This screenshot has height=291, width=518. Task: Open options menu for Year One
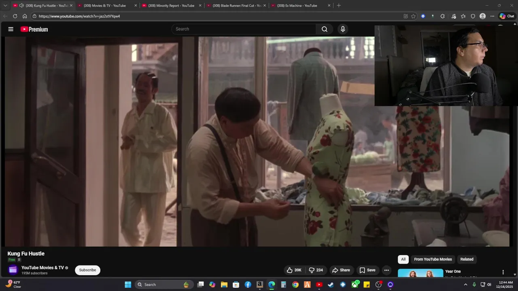(503, 272)
